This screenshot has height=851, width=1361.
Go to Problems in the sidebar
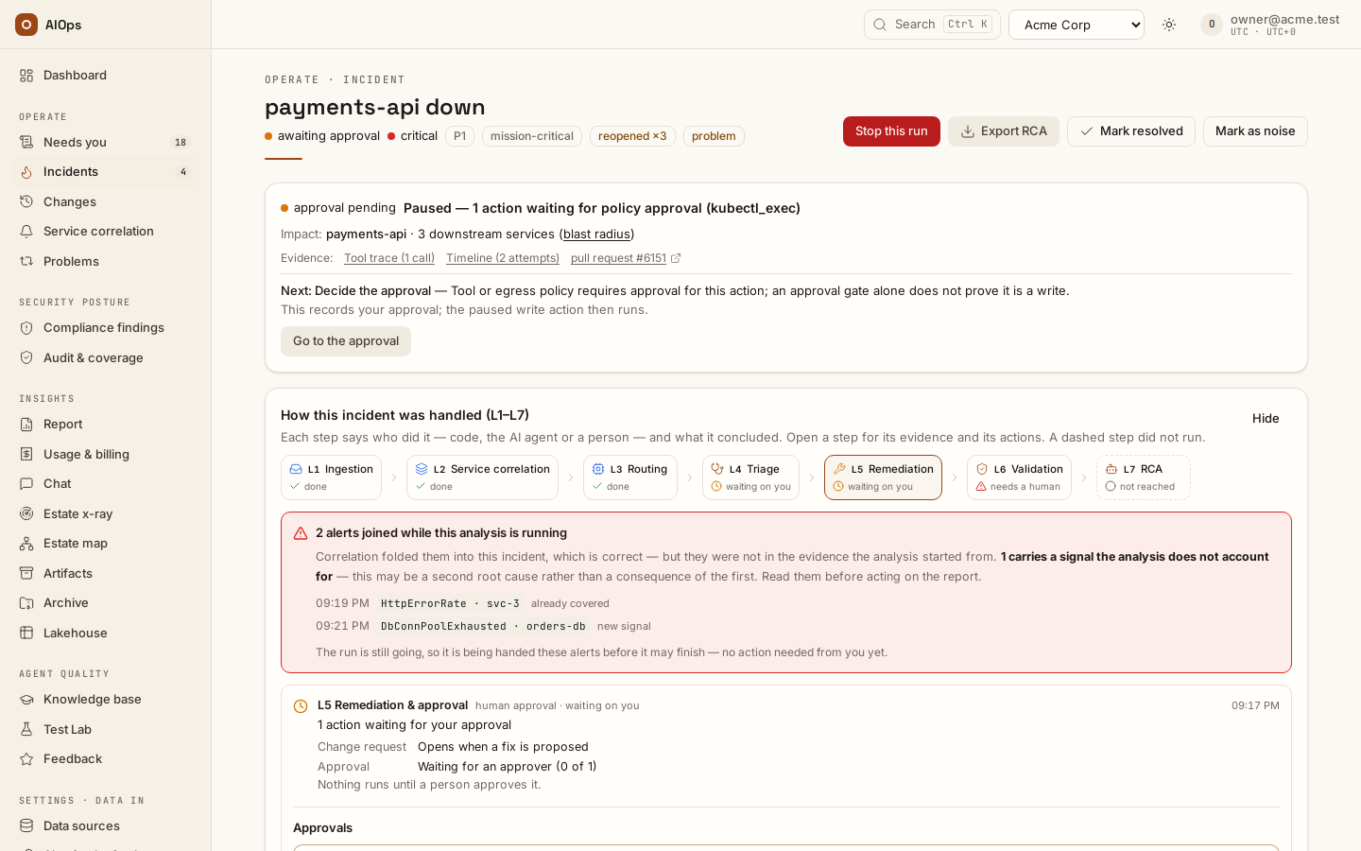(x=106, y=262)
